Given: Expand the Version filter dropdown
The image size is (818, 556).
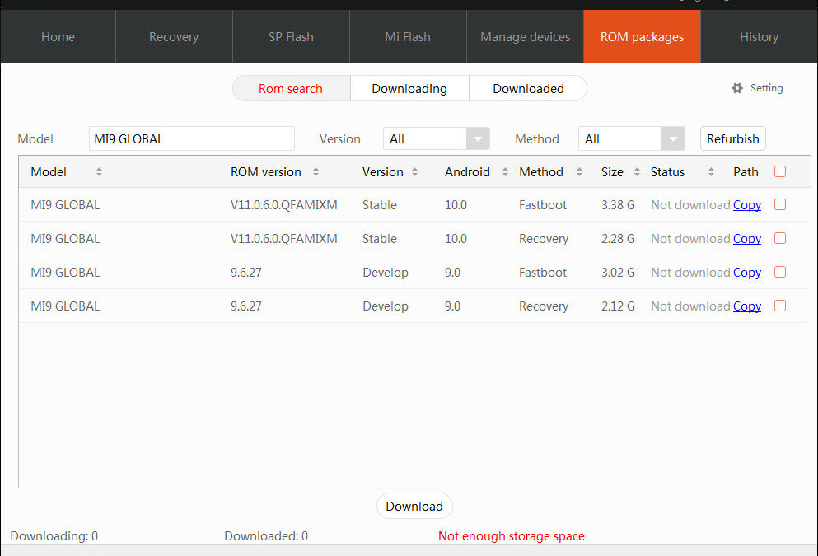Looking at the screenshot, I should point(478,139).
